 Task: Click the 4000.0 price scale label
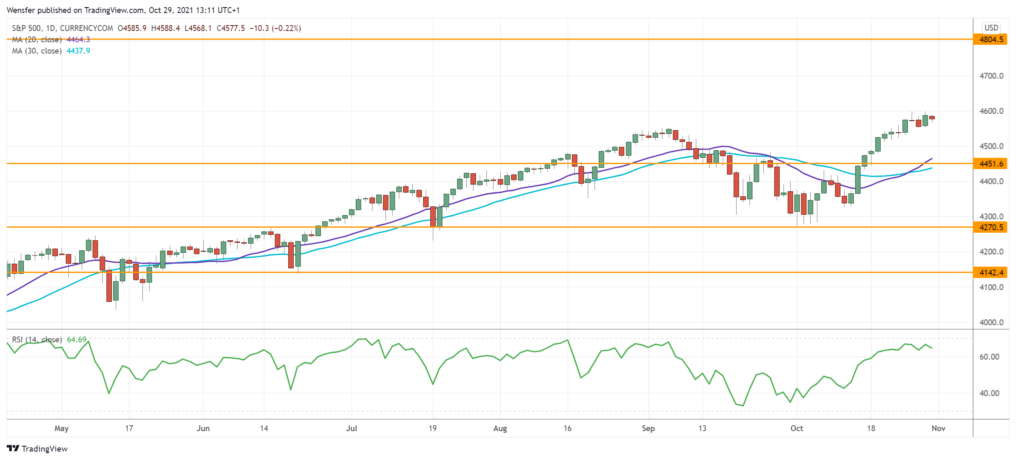(x=991, y=322)
